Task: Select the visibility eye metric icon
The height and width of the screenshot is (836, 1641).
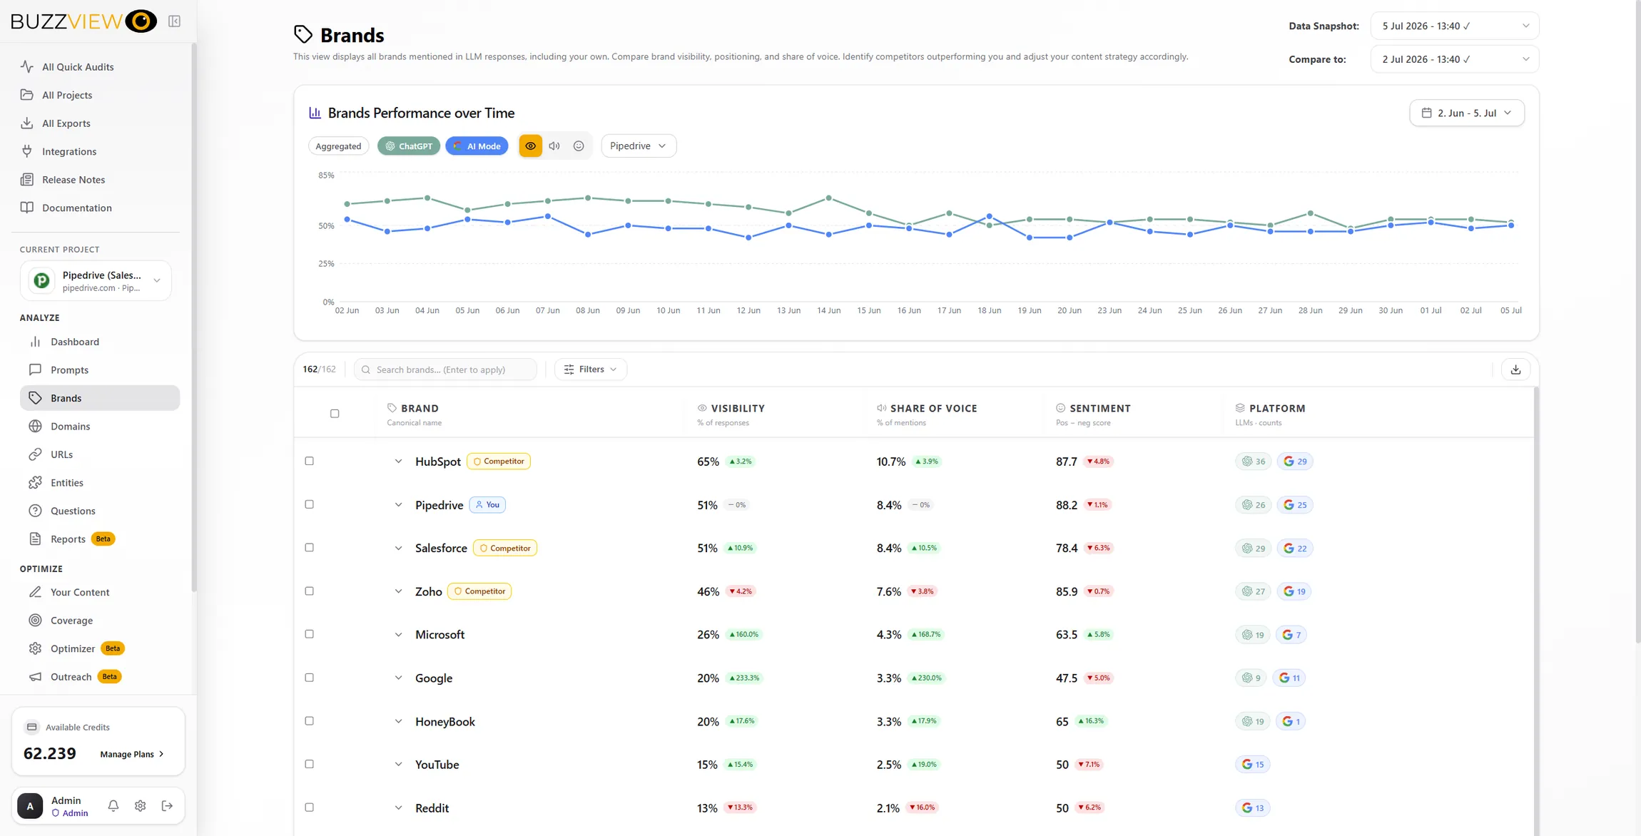Action: [530, 146]
